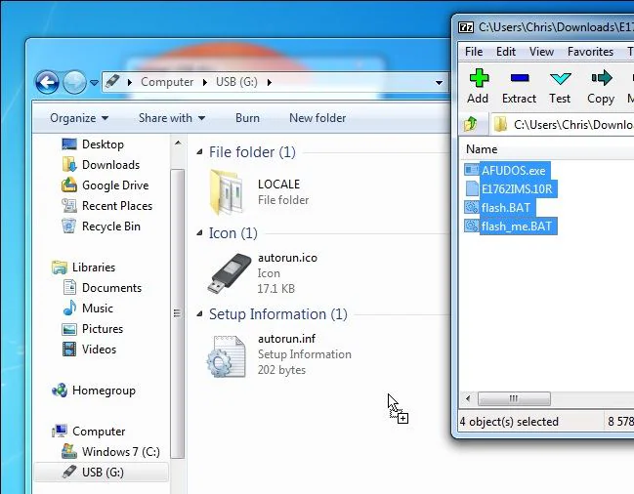Viewport: 634px width, 494px height.
Task: Click the Test icon in 7-Zip
Action: 561,78
